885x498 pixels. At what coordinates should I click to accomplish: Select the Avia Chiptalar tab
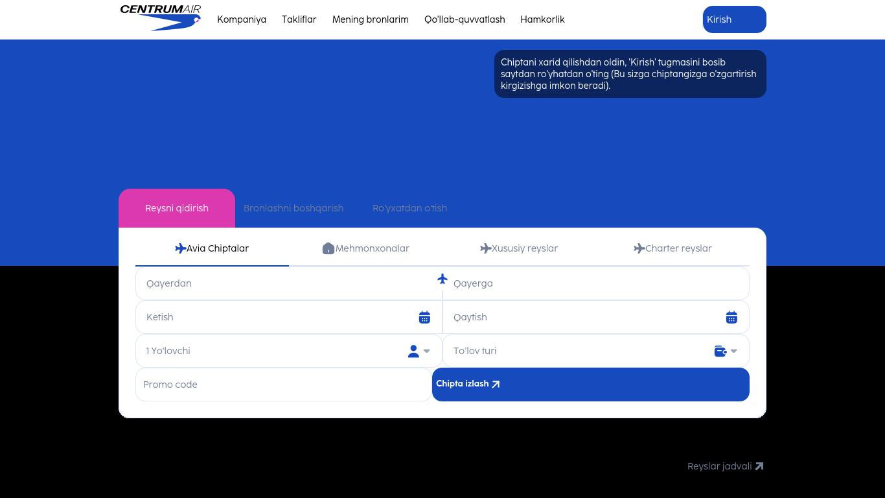click(x=212, y=248)
